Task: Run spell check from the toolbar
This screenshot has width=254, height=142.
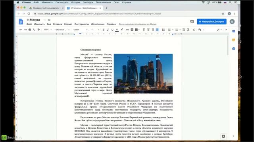Action: [x=34, y=30]
